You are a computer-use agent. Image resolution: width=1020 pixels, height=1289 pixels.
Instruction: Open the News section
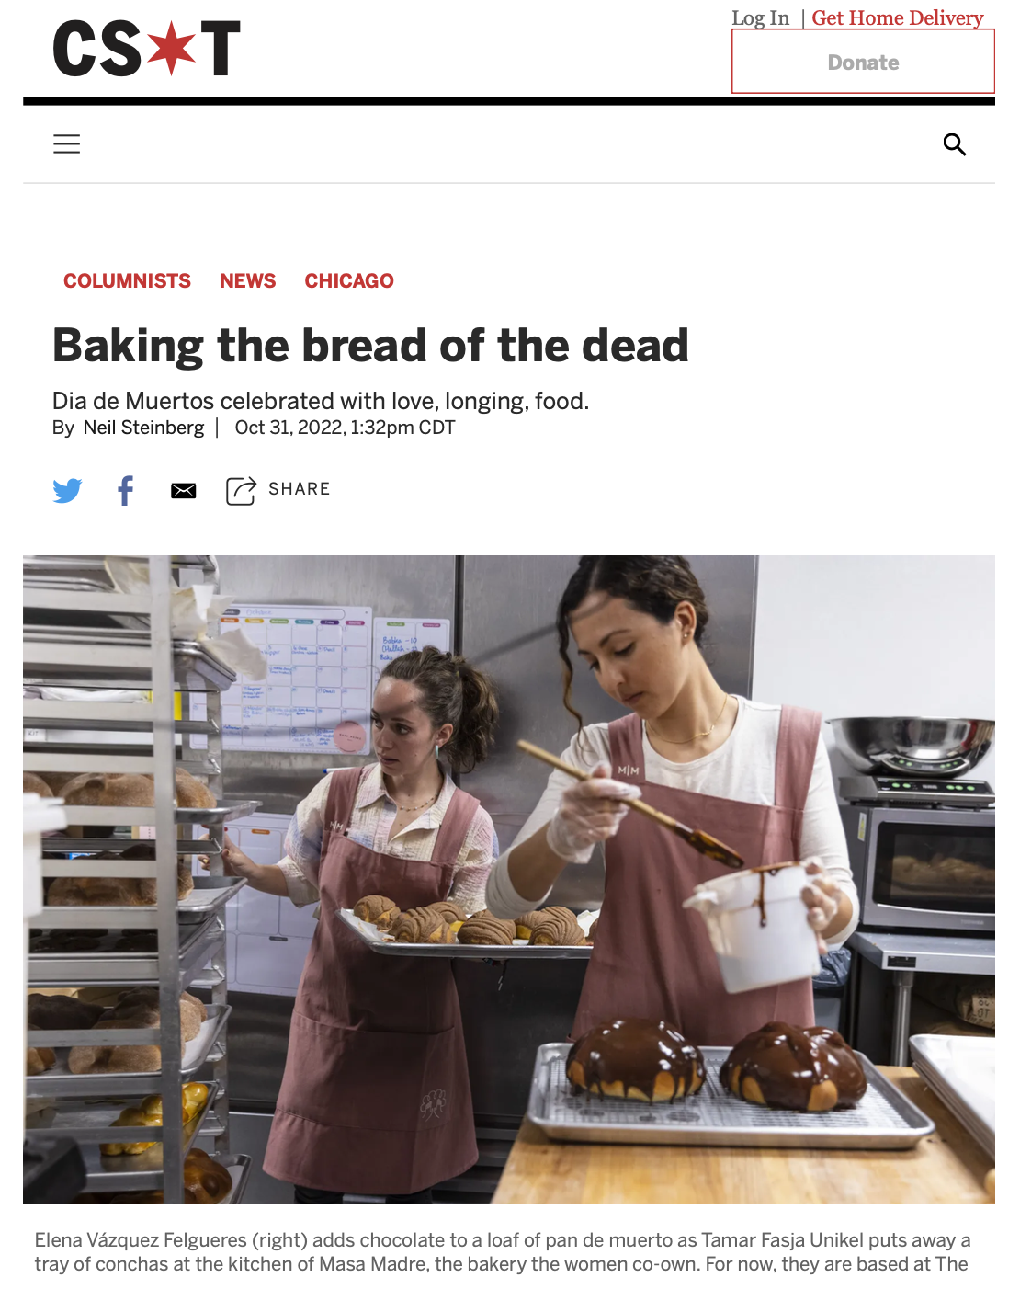point(247,280)
